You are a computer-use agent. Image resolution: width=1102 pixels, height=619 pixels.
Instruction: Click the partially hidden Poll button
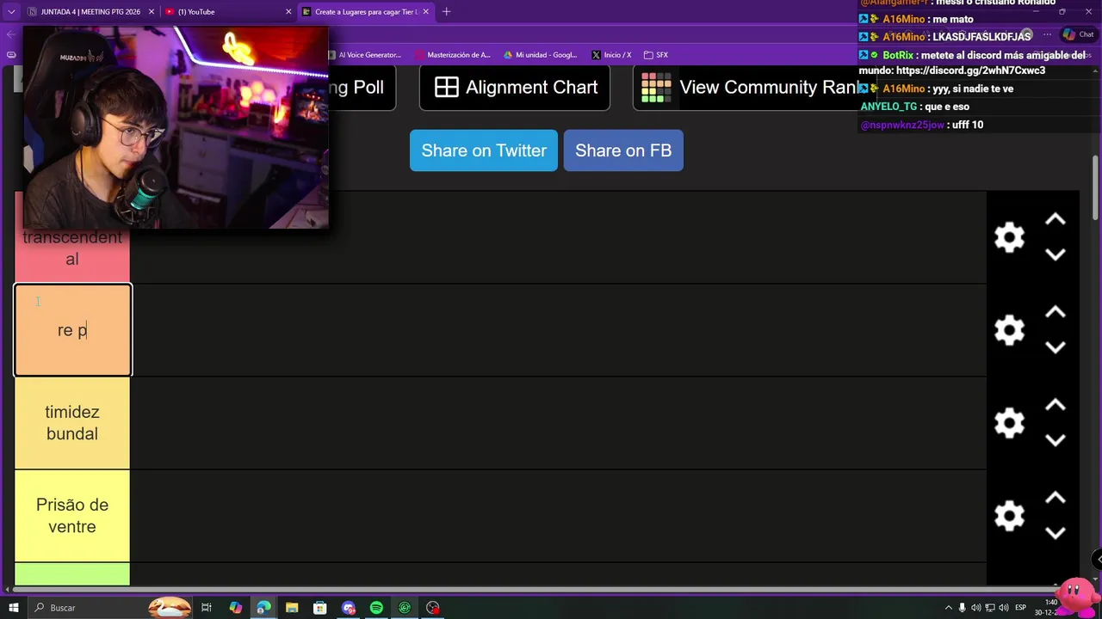[x=362, y=87]
